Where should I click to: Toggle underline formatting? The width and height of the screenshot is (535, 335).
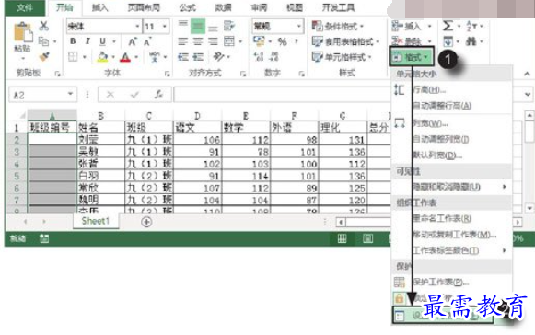(x=102, y=41)
